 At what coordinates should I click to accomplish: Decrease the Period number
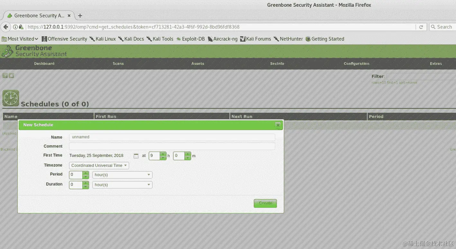pos(86,177)
